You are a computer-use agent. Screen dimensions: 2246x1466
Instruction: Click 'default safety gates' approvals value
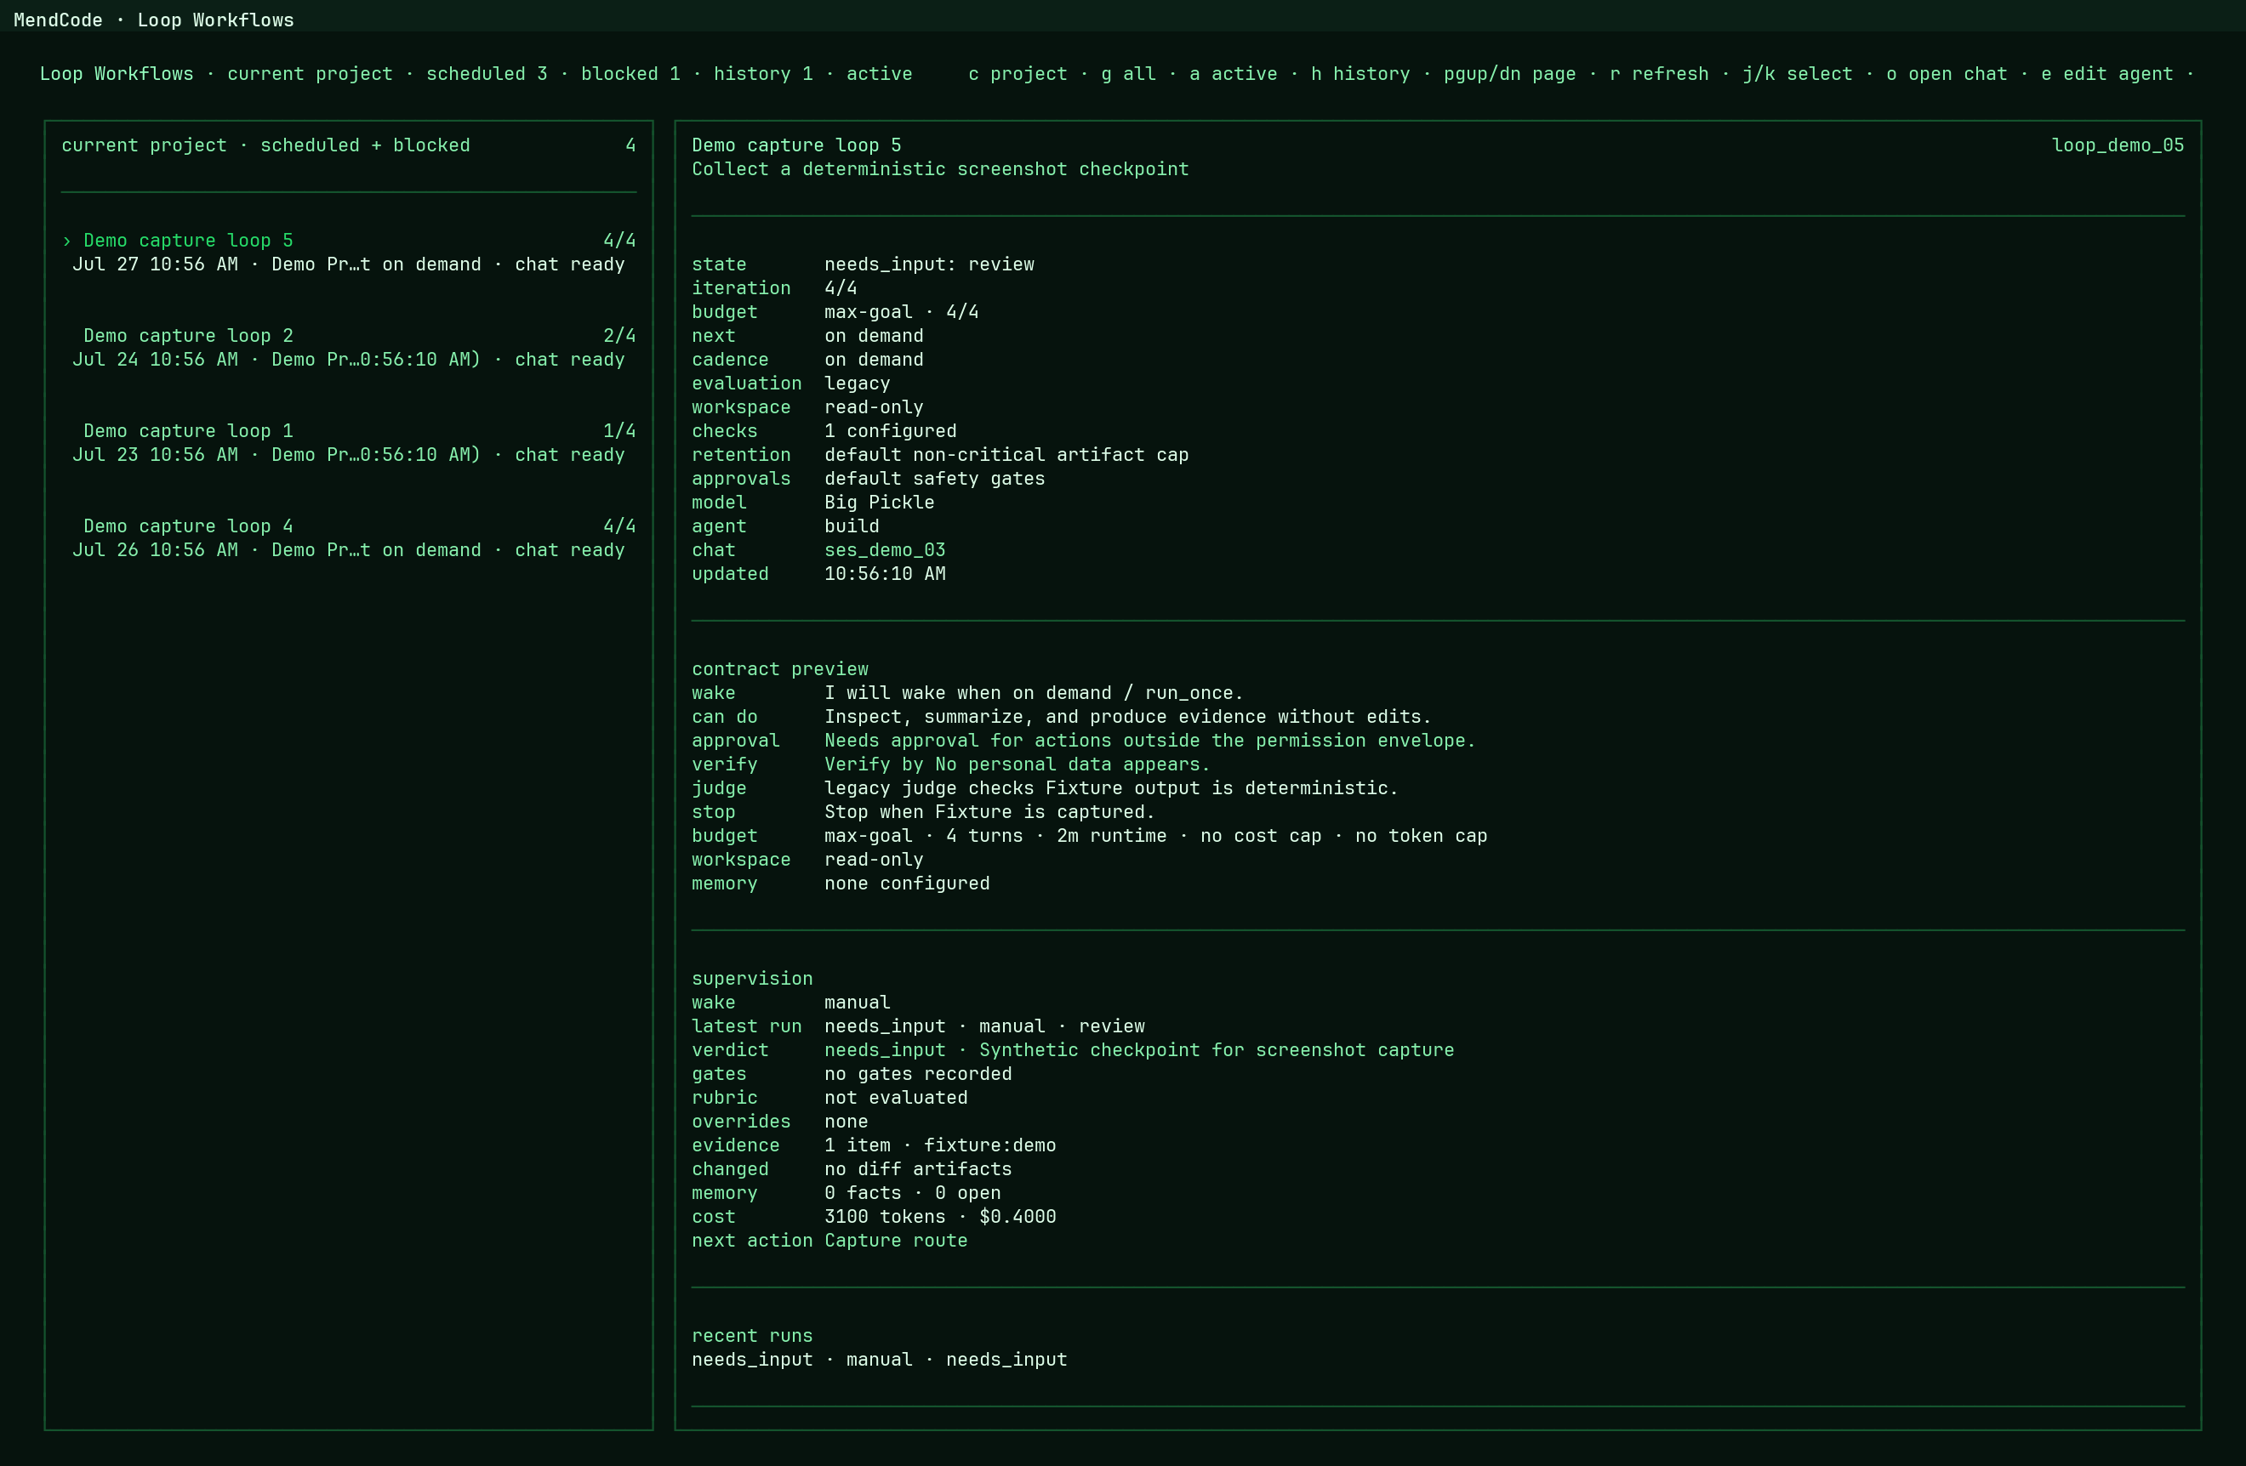934,478
